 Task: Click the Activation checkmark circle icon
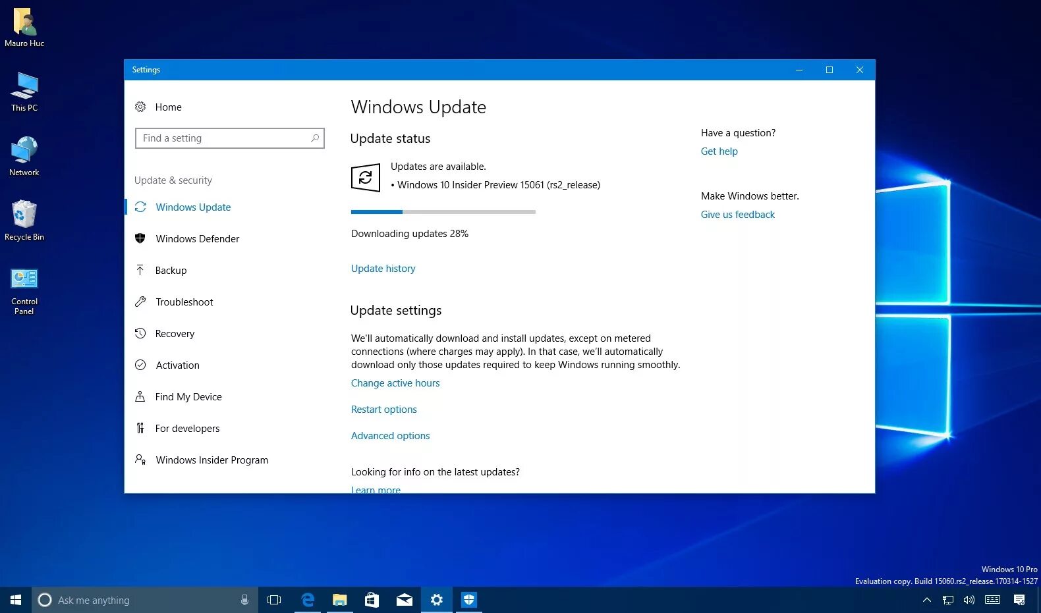pyautogui.click(x=140, y=365)
